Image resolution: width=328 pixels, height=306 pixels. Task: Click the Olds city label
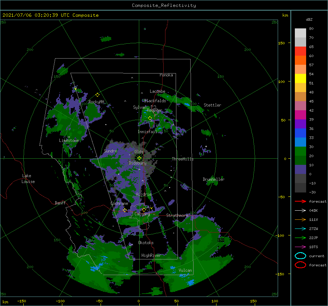coord(139,152)
